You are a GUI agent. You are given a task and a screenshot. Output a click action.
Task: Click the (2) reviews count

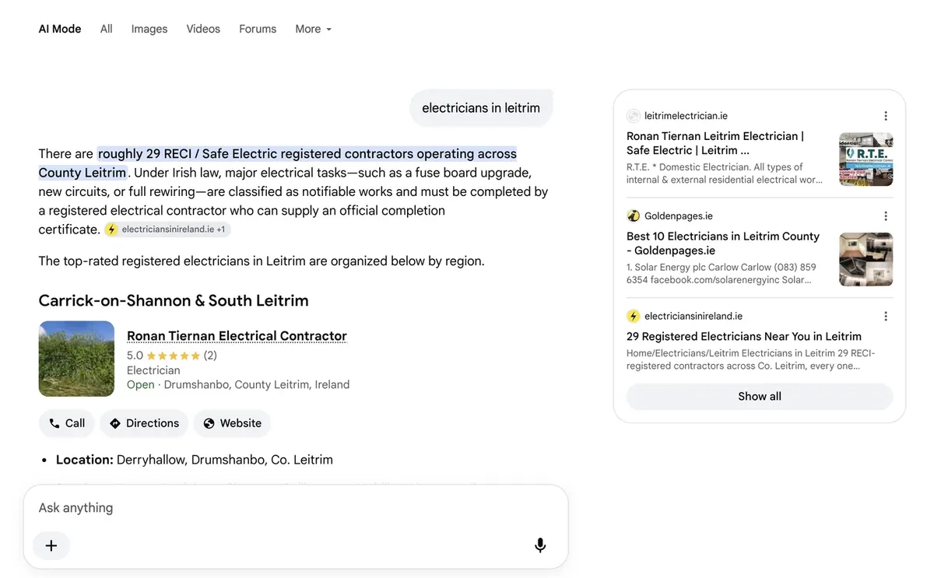tap(210, 356)
